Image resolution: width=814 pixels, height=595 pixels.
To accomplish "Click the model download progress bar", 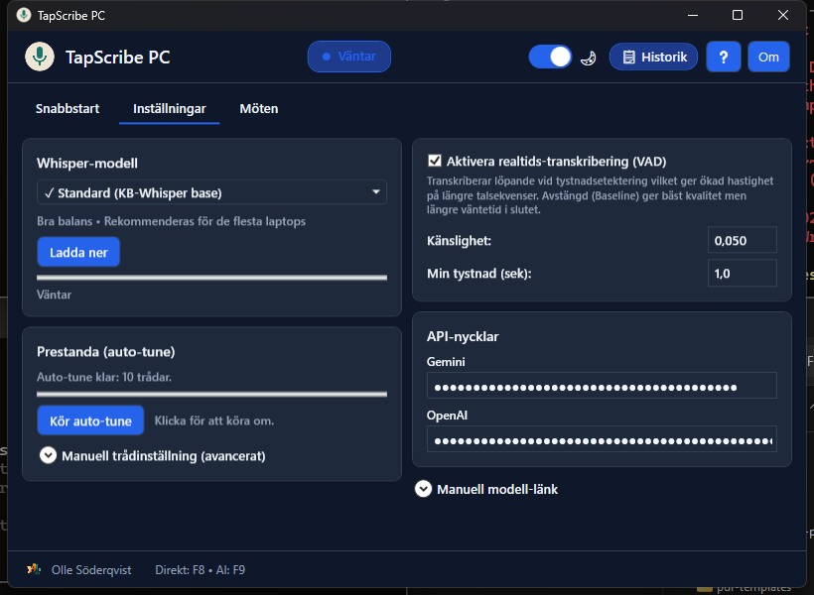I will pyautogui.click(x=211, y=278).
